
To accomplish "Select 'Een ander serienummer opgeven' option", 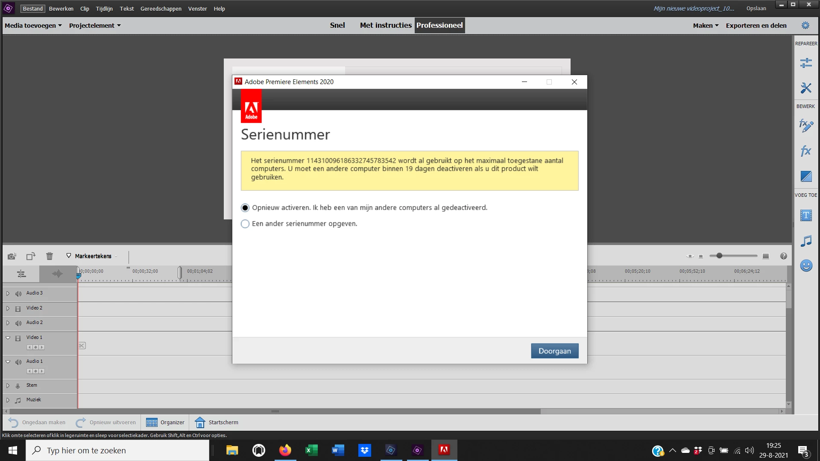I will (x=245, y=224).
